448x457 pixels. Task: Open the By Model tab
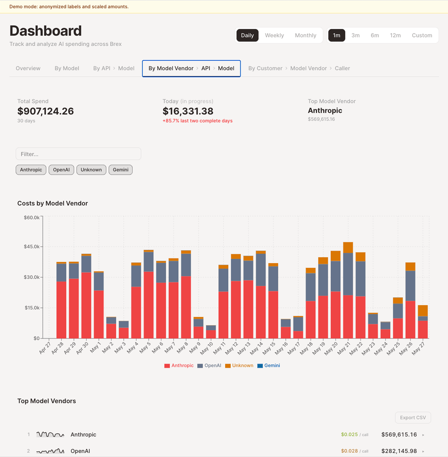click(x=67, y=68)
